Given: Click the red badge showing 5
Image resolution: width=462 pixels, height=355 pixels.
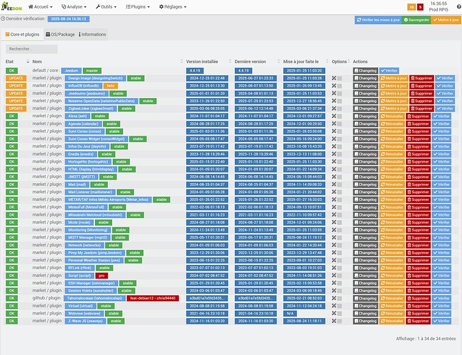Looking at the screenshot, I should click(x=420, y=7).
